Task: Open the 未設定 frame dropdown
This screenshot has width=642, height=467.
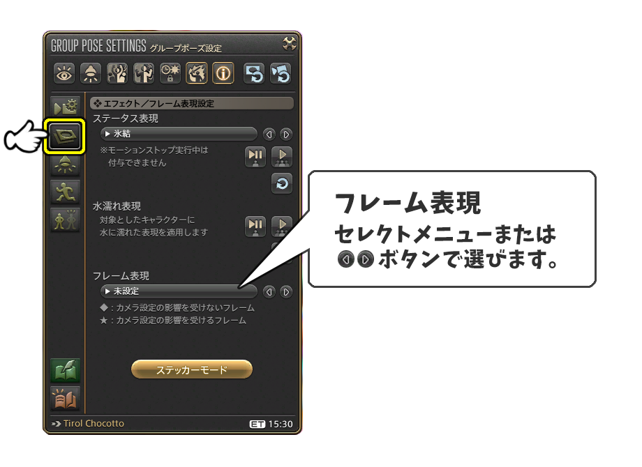Action: (179, 291)
